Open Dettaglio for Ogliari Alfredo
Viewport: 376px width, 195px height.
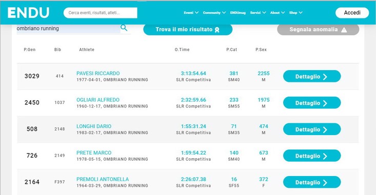[x=312, y=103]
